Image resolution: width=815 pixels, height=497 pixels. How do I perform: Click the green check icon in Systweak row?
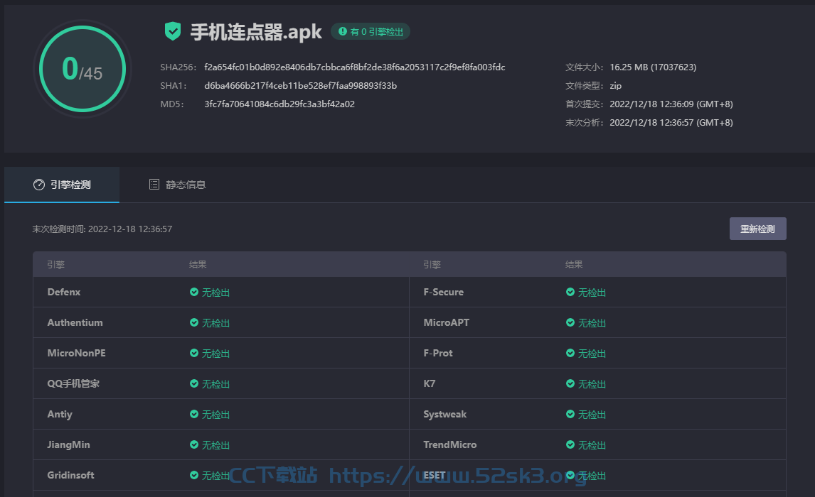pyautogui.click(x=570, y=415)
